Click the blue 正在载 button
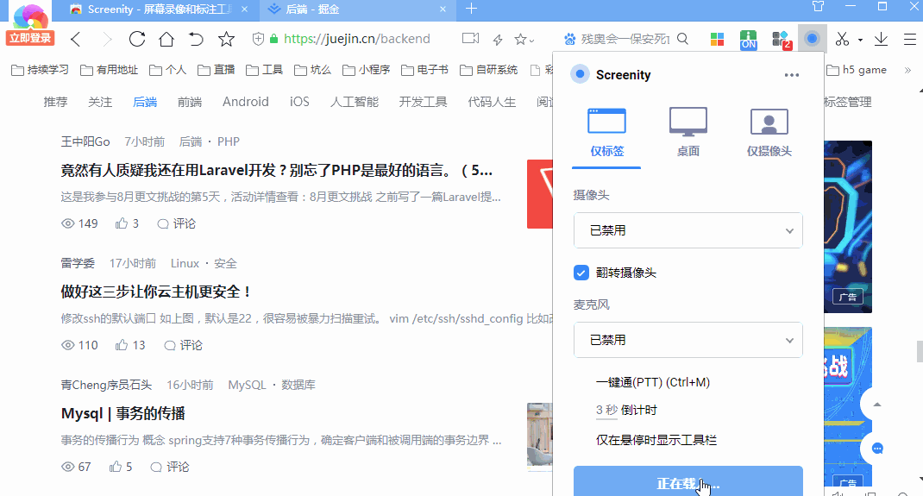Image resolution: width=923 pixels, height=496 pixels. [x=688, y=481]
